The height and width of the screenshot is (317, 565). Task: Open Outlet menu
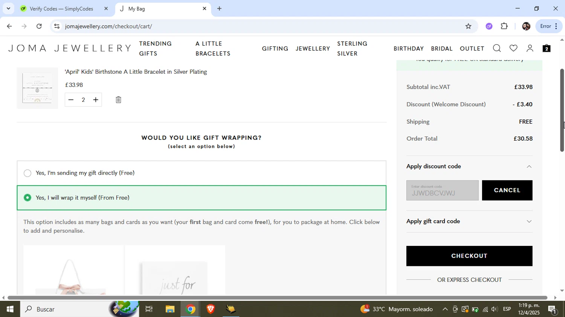pyautogui.click(x=472, y=49)
